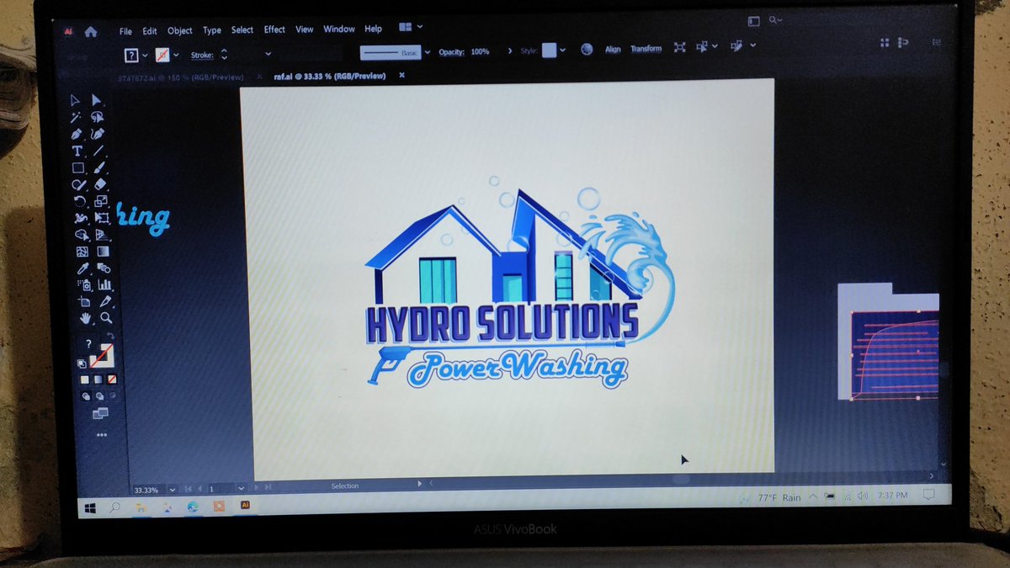The height and width of the screenshot is (568, 1010).
Task: Expand the stroke weight dropdown
Action: pos(268,54)
